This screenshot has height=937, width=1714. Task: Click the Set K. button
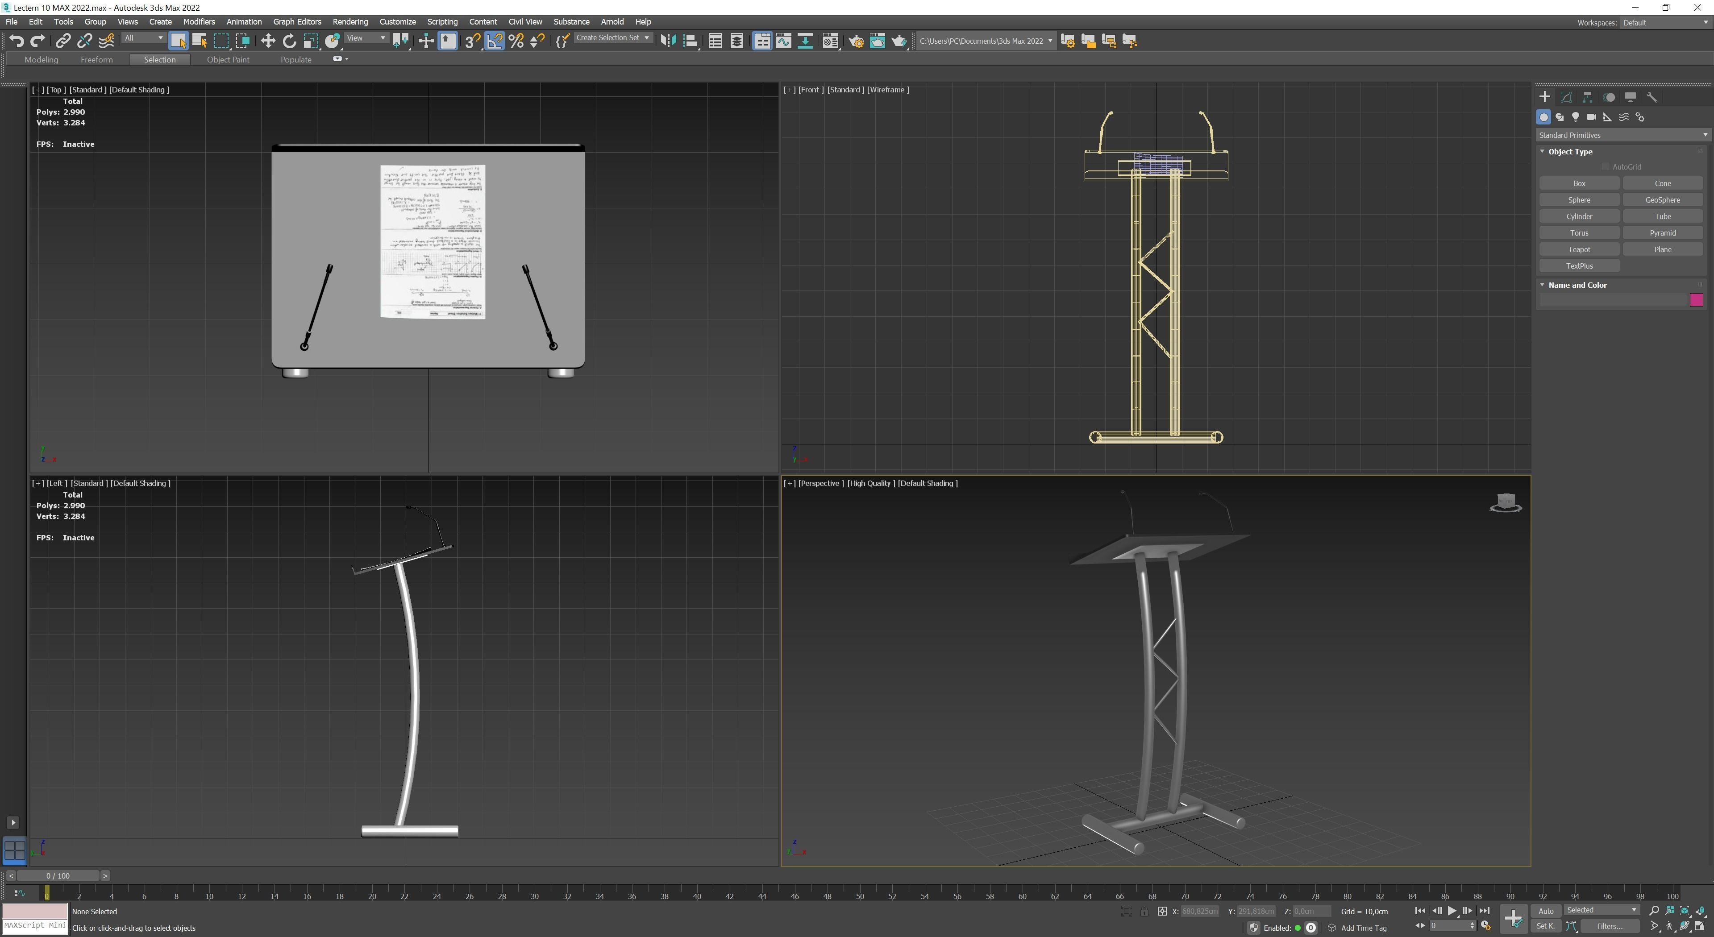coord(1546,926)
